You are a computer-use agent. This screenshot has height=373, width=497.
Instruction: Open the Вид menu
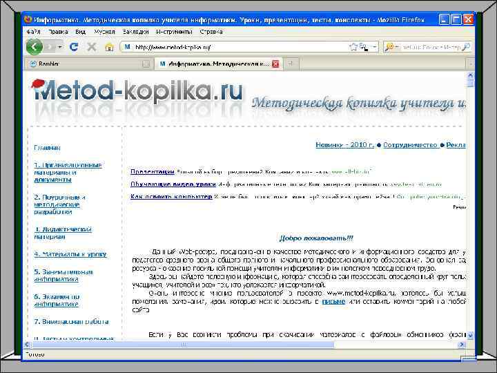point(81,32)
